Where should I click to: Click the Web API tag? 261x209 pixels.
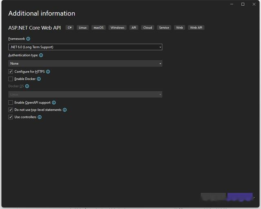pos(196,28)
